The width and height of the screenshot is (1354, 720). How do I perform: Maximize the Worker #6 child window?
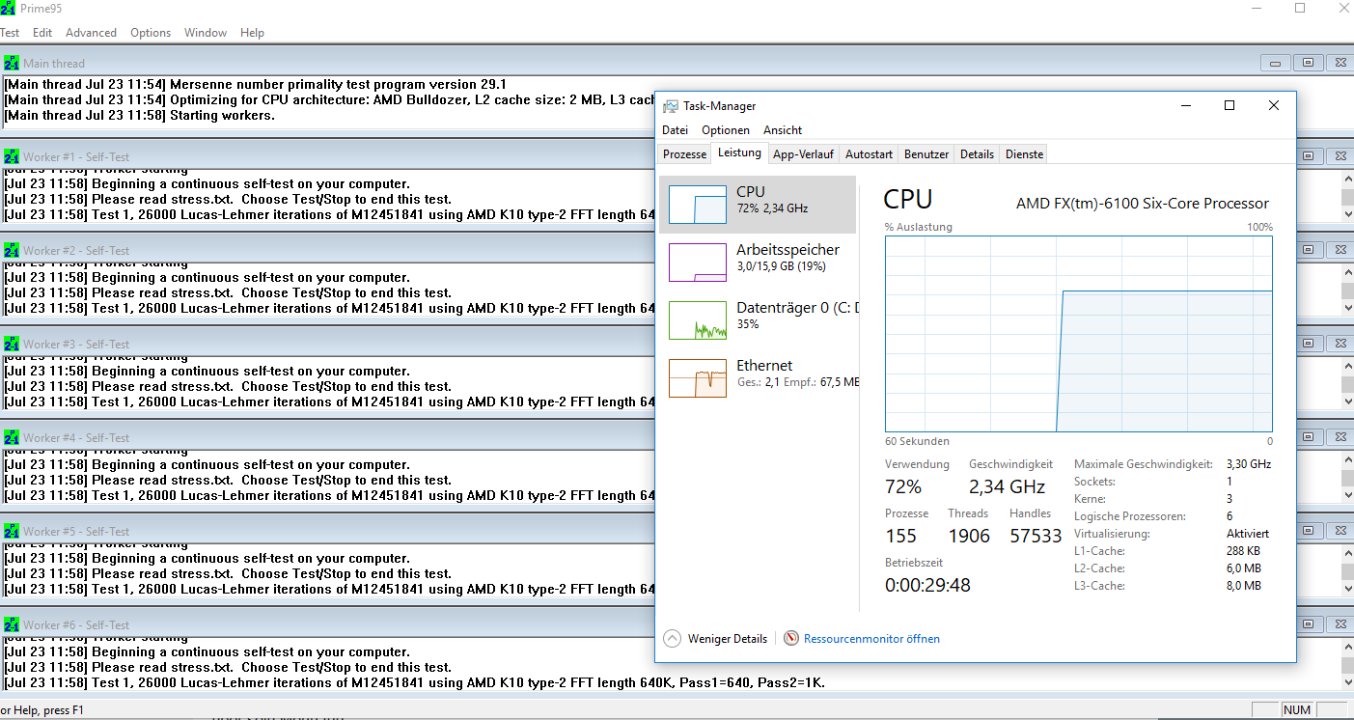[1308, 624]
